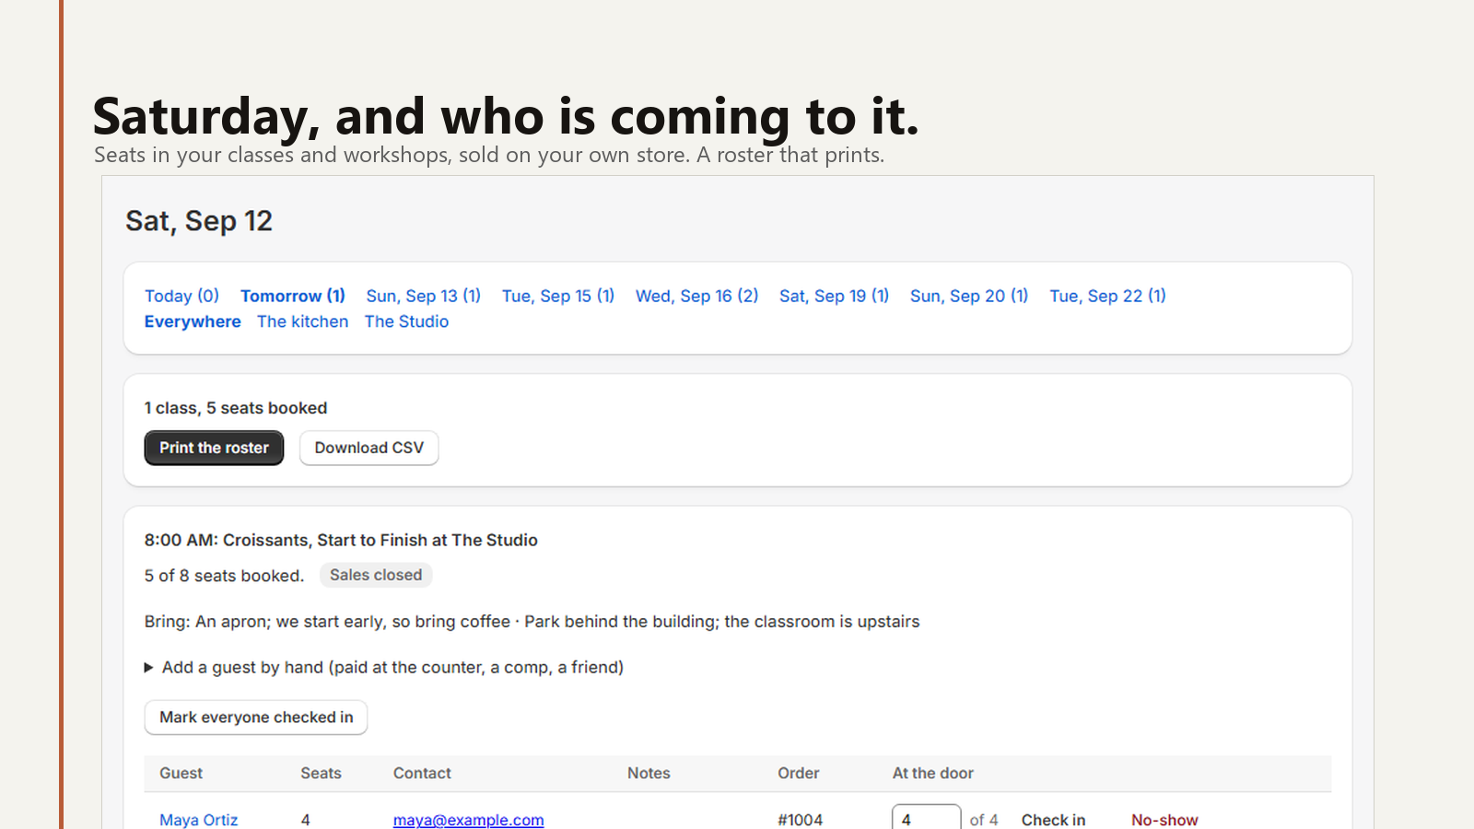
Task: Go to Sun, Sep 13 (1)
Action: [424, 296]
